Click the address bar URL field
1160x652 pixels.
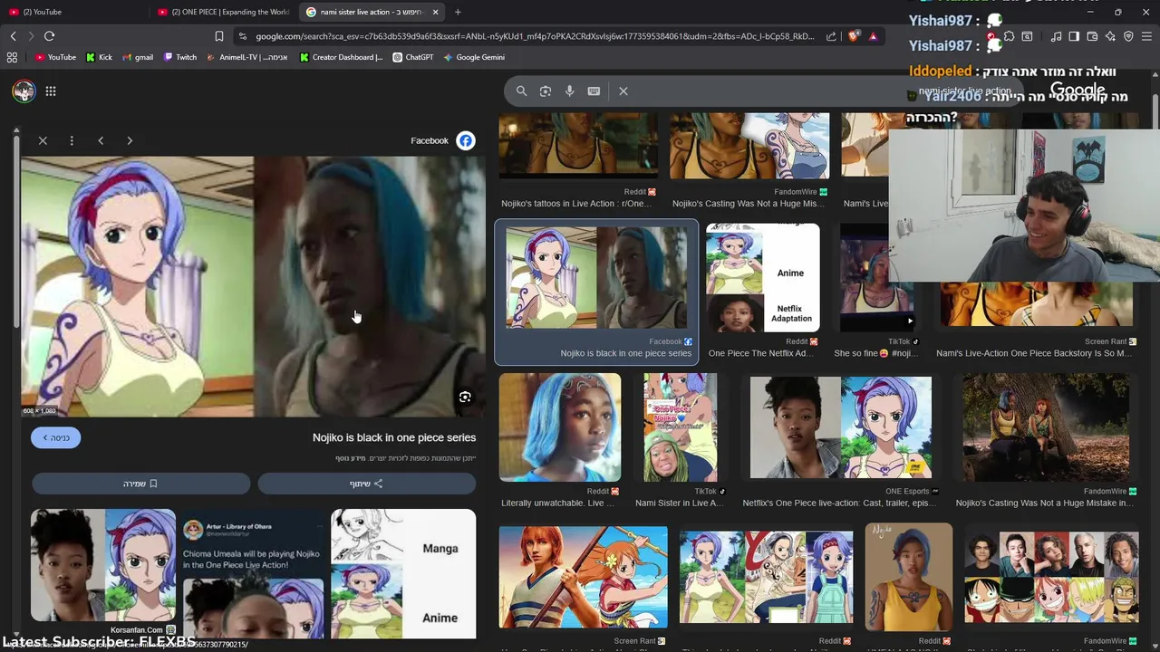coord(535,36)
